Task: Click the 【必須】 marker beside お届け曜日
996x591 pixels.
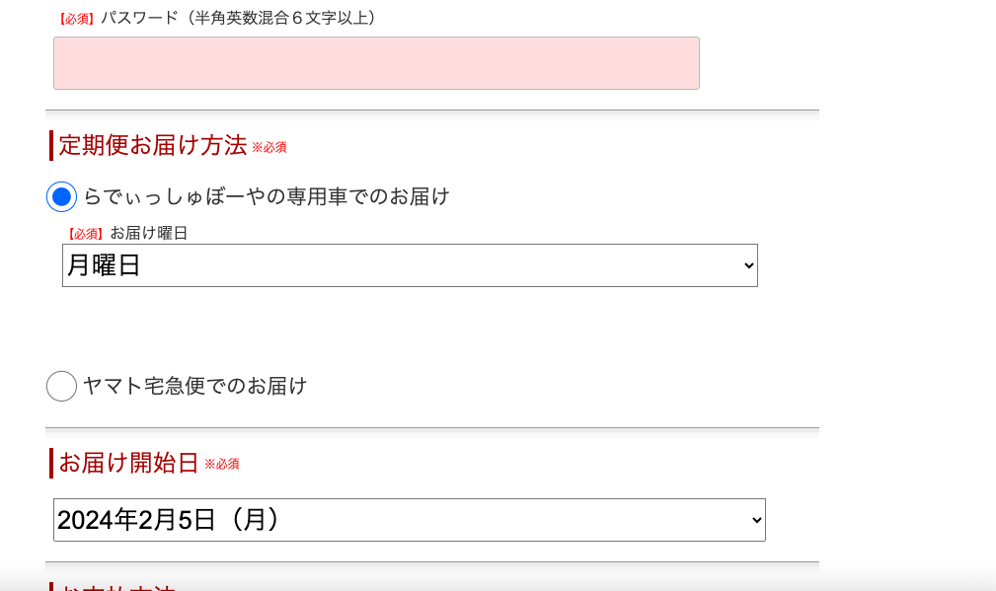Action: (x=85, y=234)
